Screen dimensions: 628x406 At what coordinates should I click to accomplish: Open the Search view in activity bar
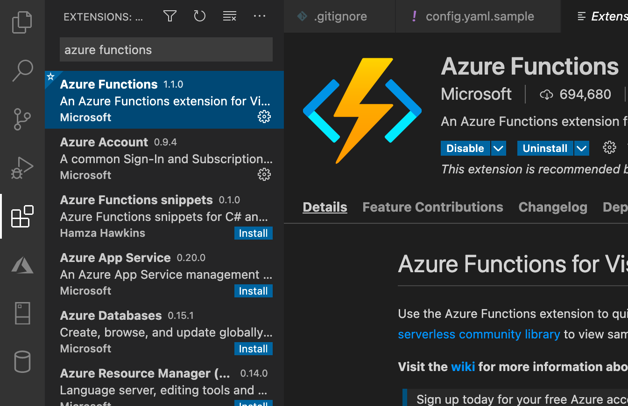pos(22,70)
